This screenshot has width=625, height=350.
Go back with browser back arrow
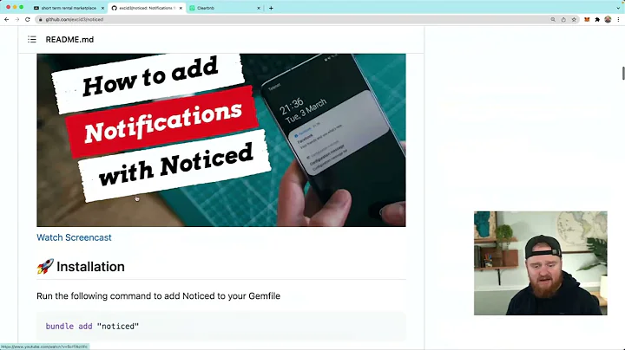coord(7,19)
